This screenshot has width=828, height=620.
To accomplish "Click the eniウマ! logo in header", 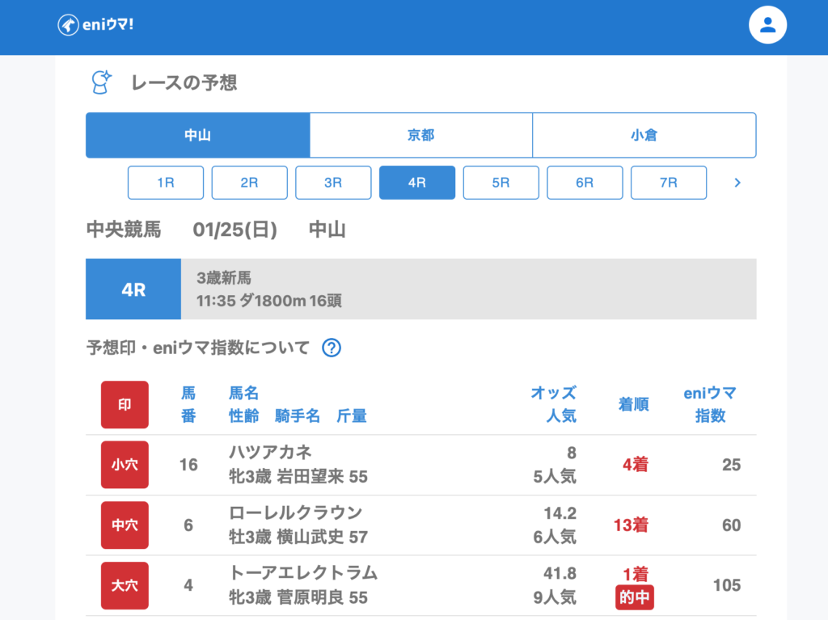I will pos(95,25).
